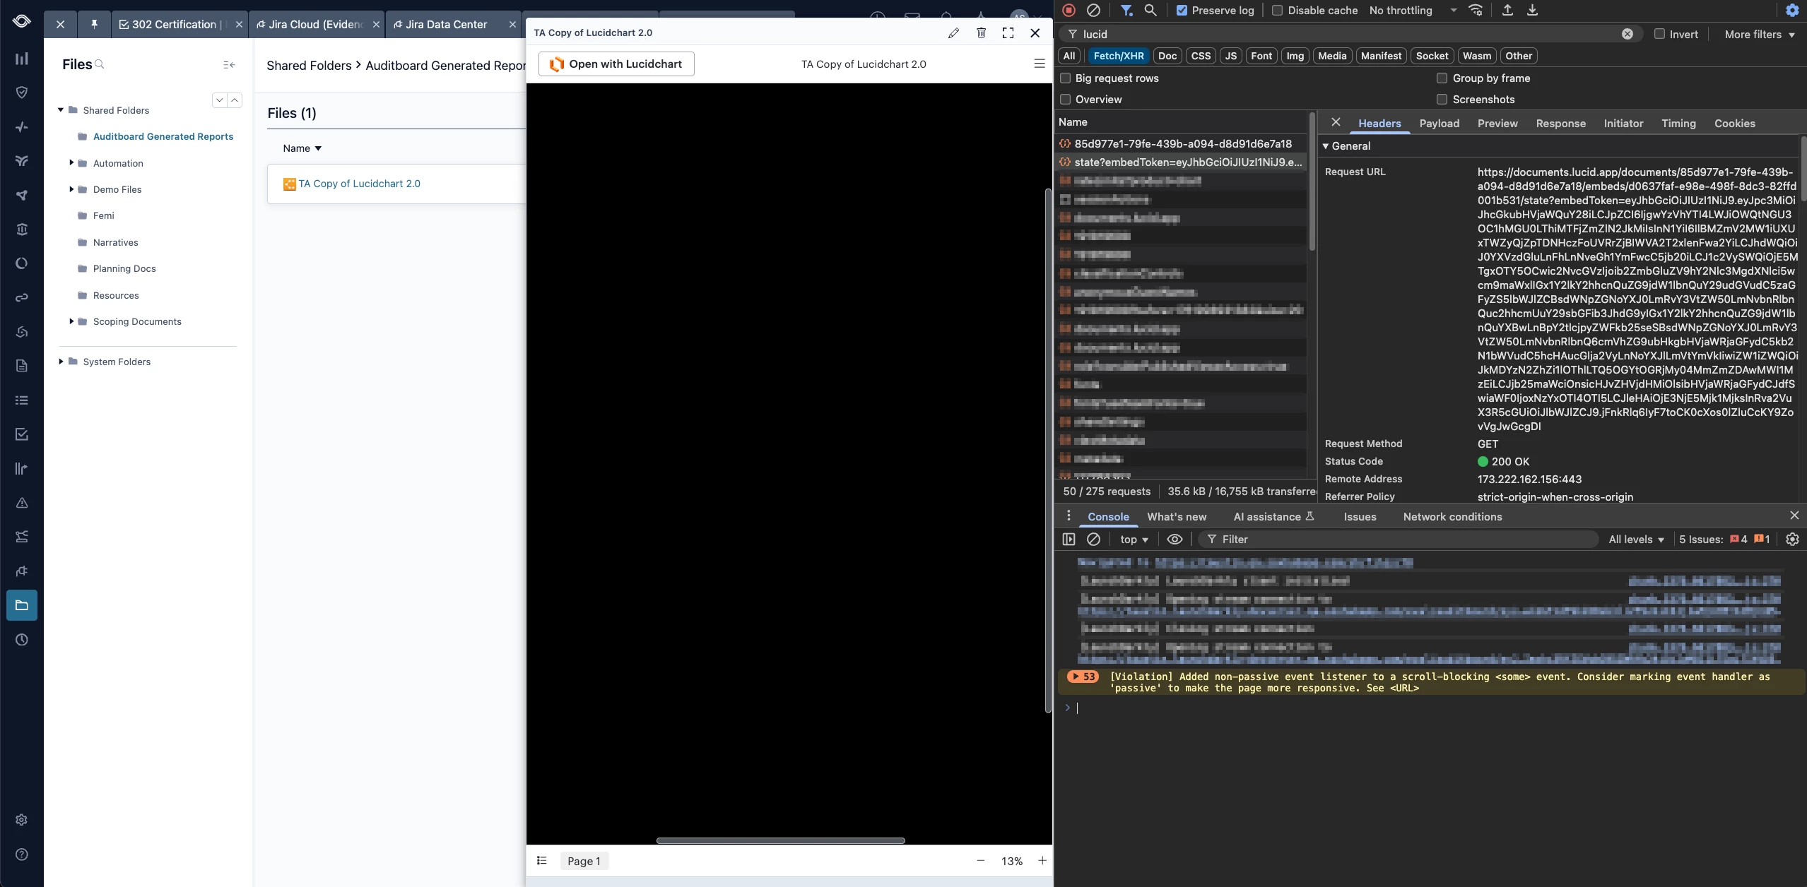This screenshot has height=887, width=1807.
Task: Click the hamburger menu in Lucidchart viewer
Action: [1039, 64]
